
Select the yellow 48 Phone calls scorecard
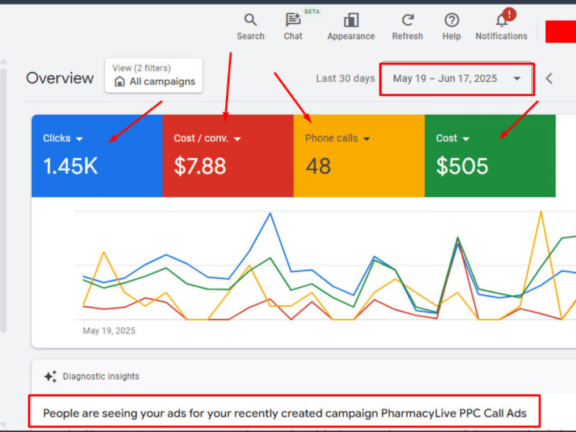click(x=359, y=156)
